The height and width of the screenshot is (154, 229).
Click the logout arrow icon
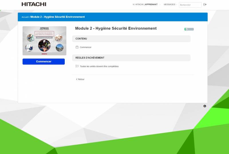click(205, 5)
